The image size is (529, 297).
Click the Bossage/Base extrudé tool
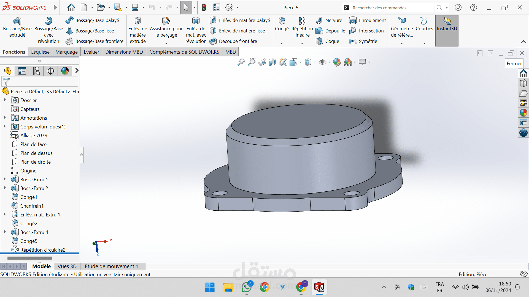[17, 28]
